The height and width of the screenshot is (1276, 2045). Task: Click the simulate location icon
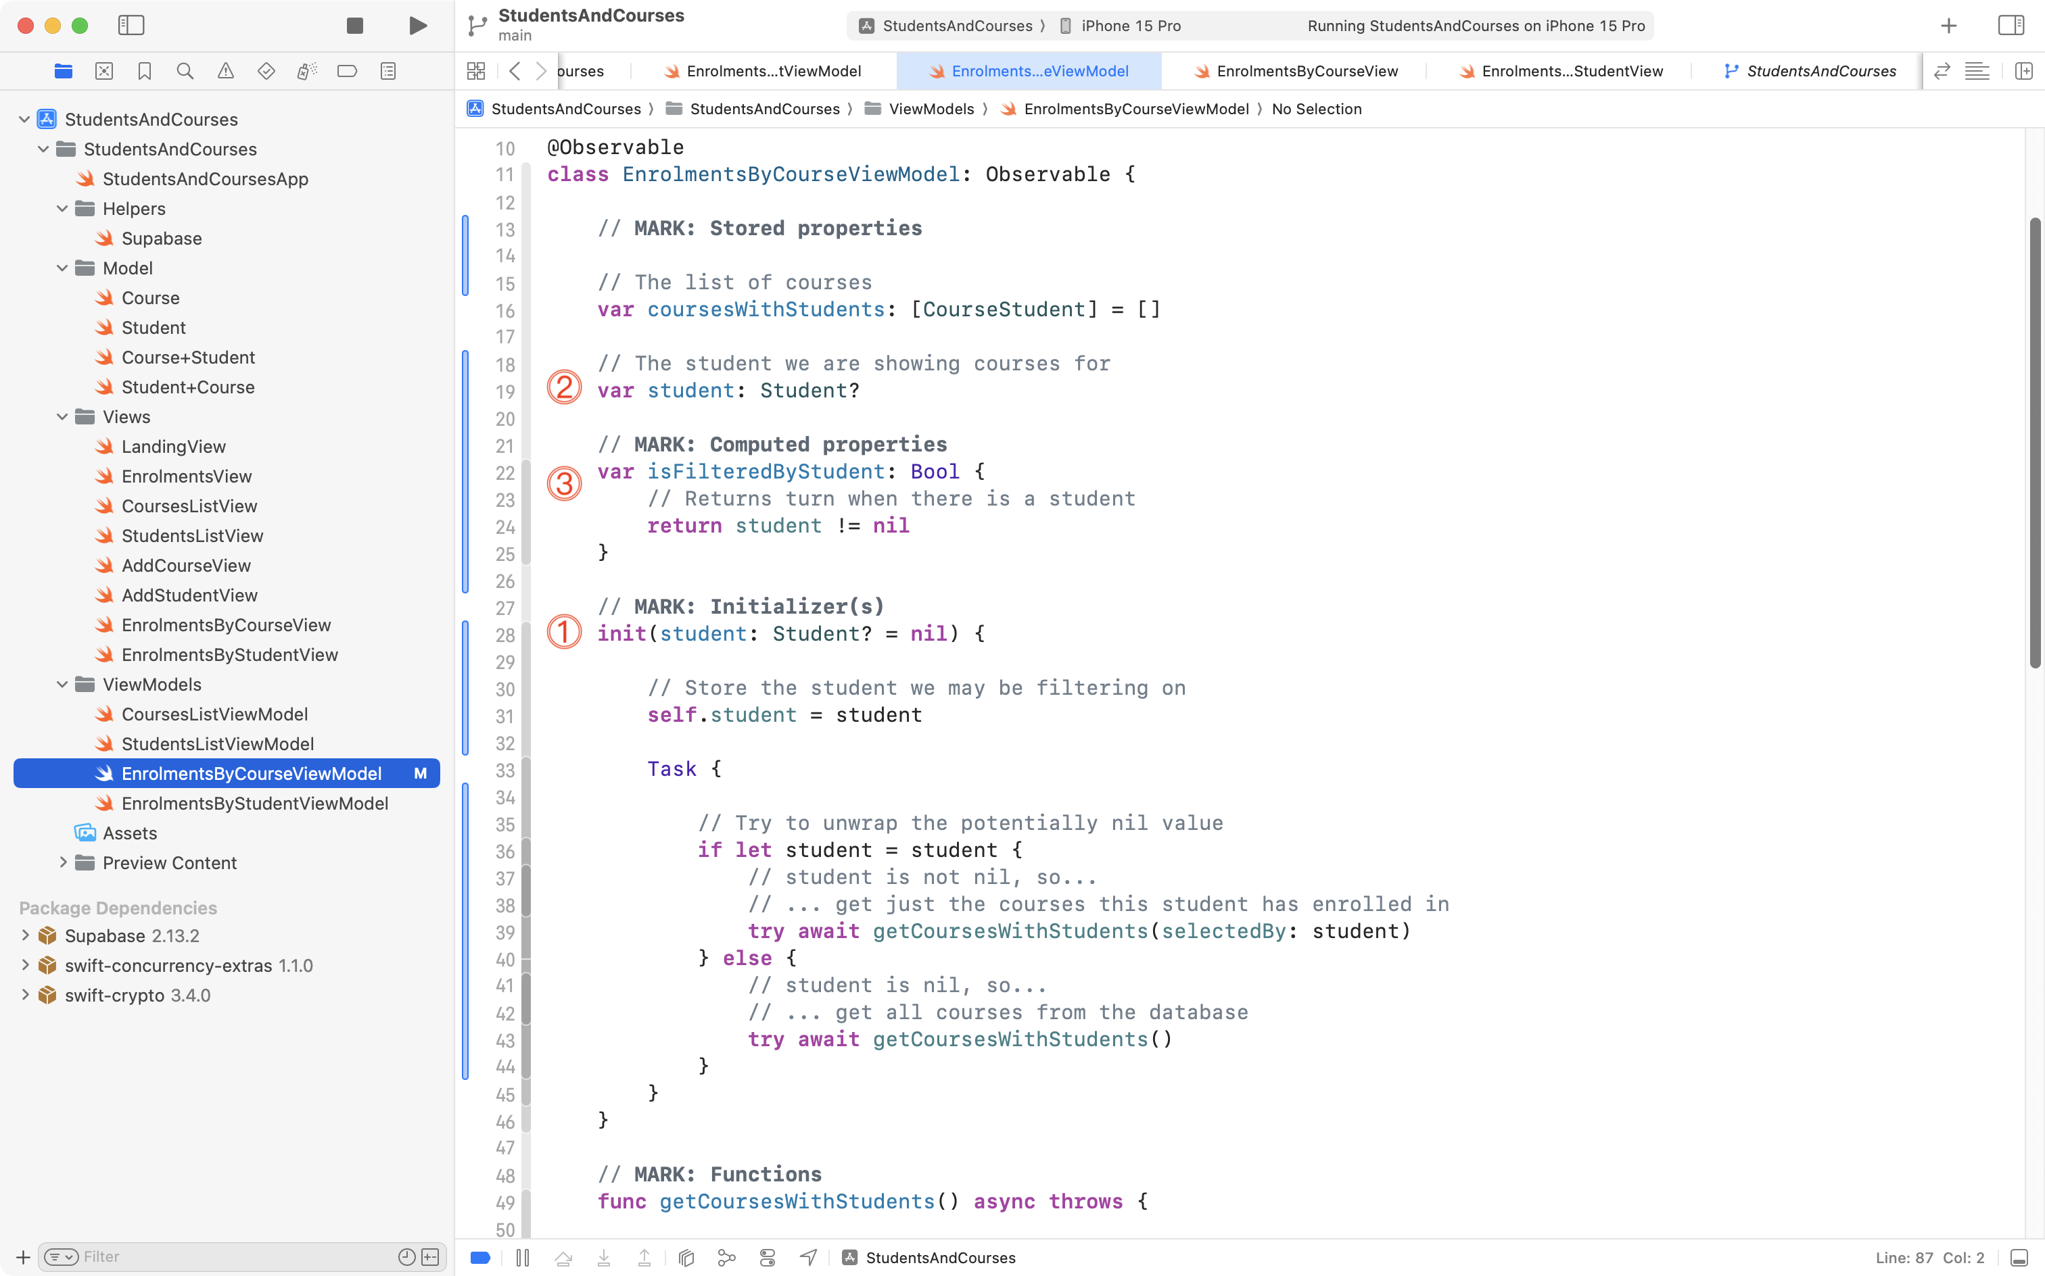[808, 1258]
